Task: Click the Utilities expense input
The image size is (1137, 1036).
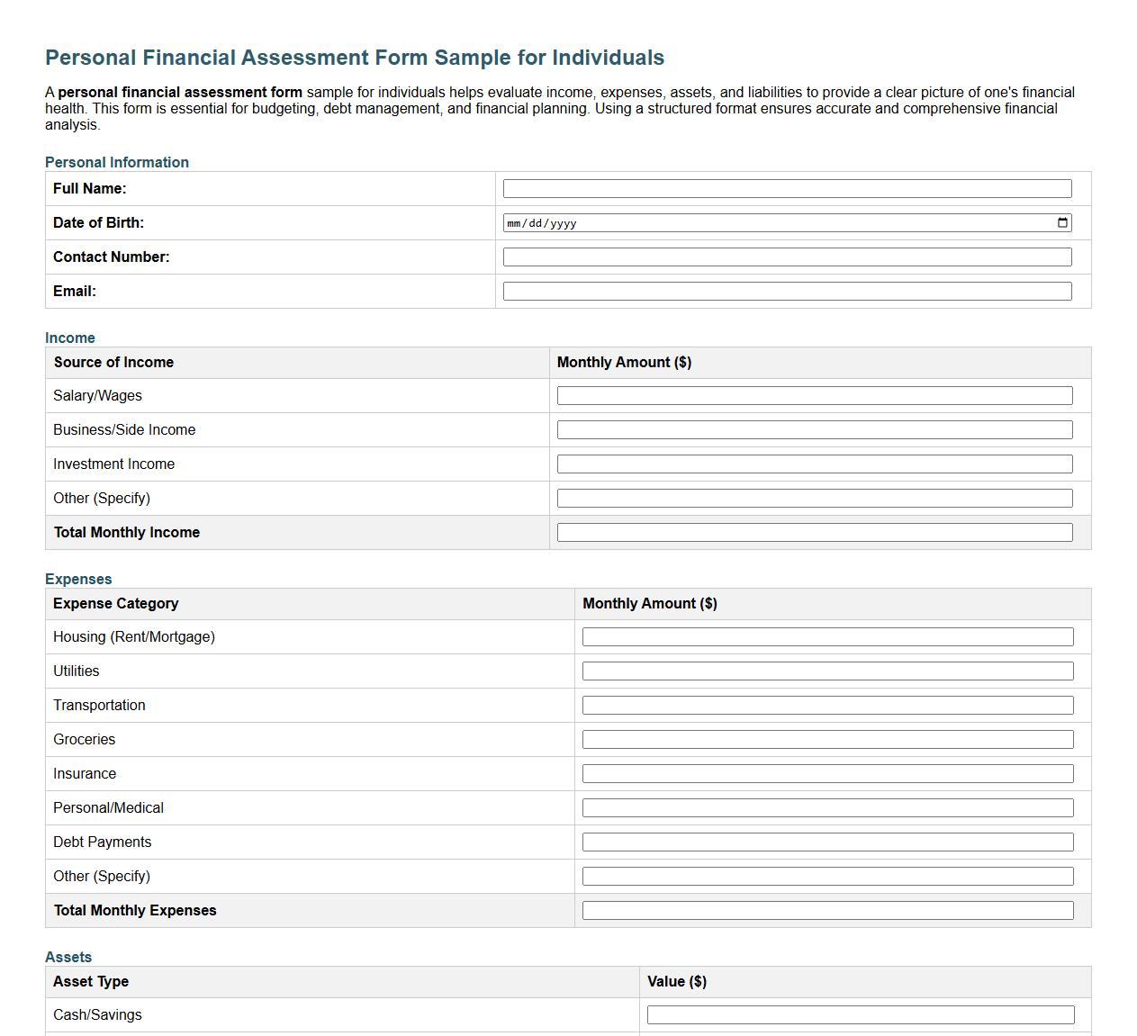Action: (x=828, y=671)
